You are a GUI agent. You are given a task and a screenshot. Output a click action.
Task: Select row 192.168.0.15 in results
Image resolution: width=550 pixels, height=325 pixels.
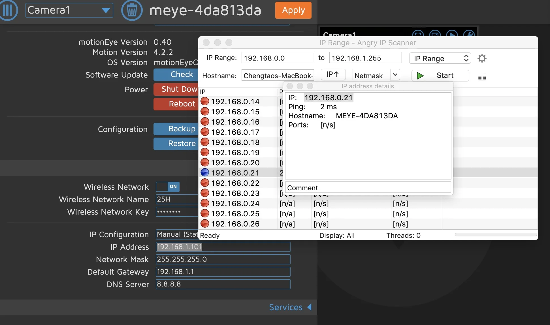[x=241, y=112]
